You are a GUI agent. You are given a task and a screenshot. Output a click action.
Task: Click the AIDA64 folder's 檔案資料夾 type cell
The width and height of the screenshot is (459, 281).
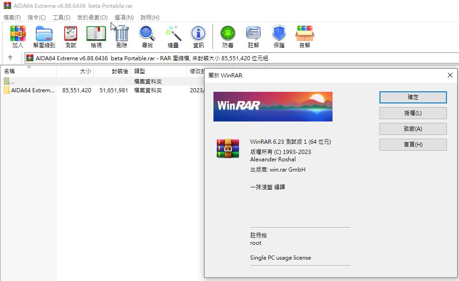(148, 90)
